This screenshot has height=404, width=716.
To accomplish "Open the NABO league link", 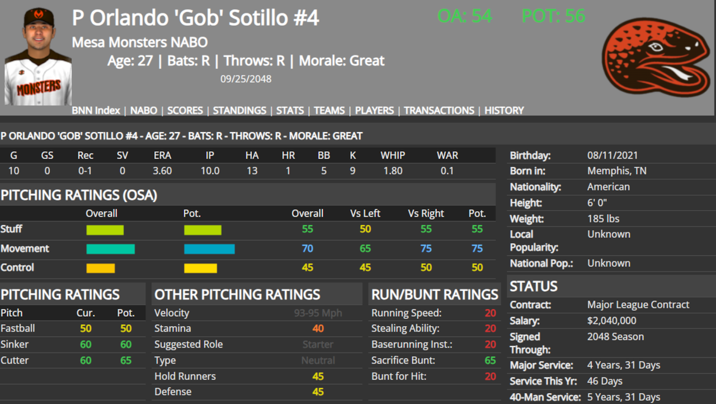I will pyautogui.click(x=144, y=110).
